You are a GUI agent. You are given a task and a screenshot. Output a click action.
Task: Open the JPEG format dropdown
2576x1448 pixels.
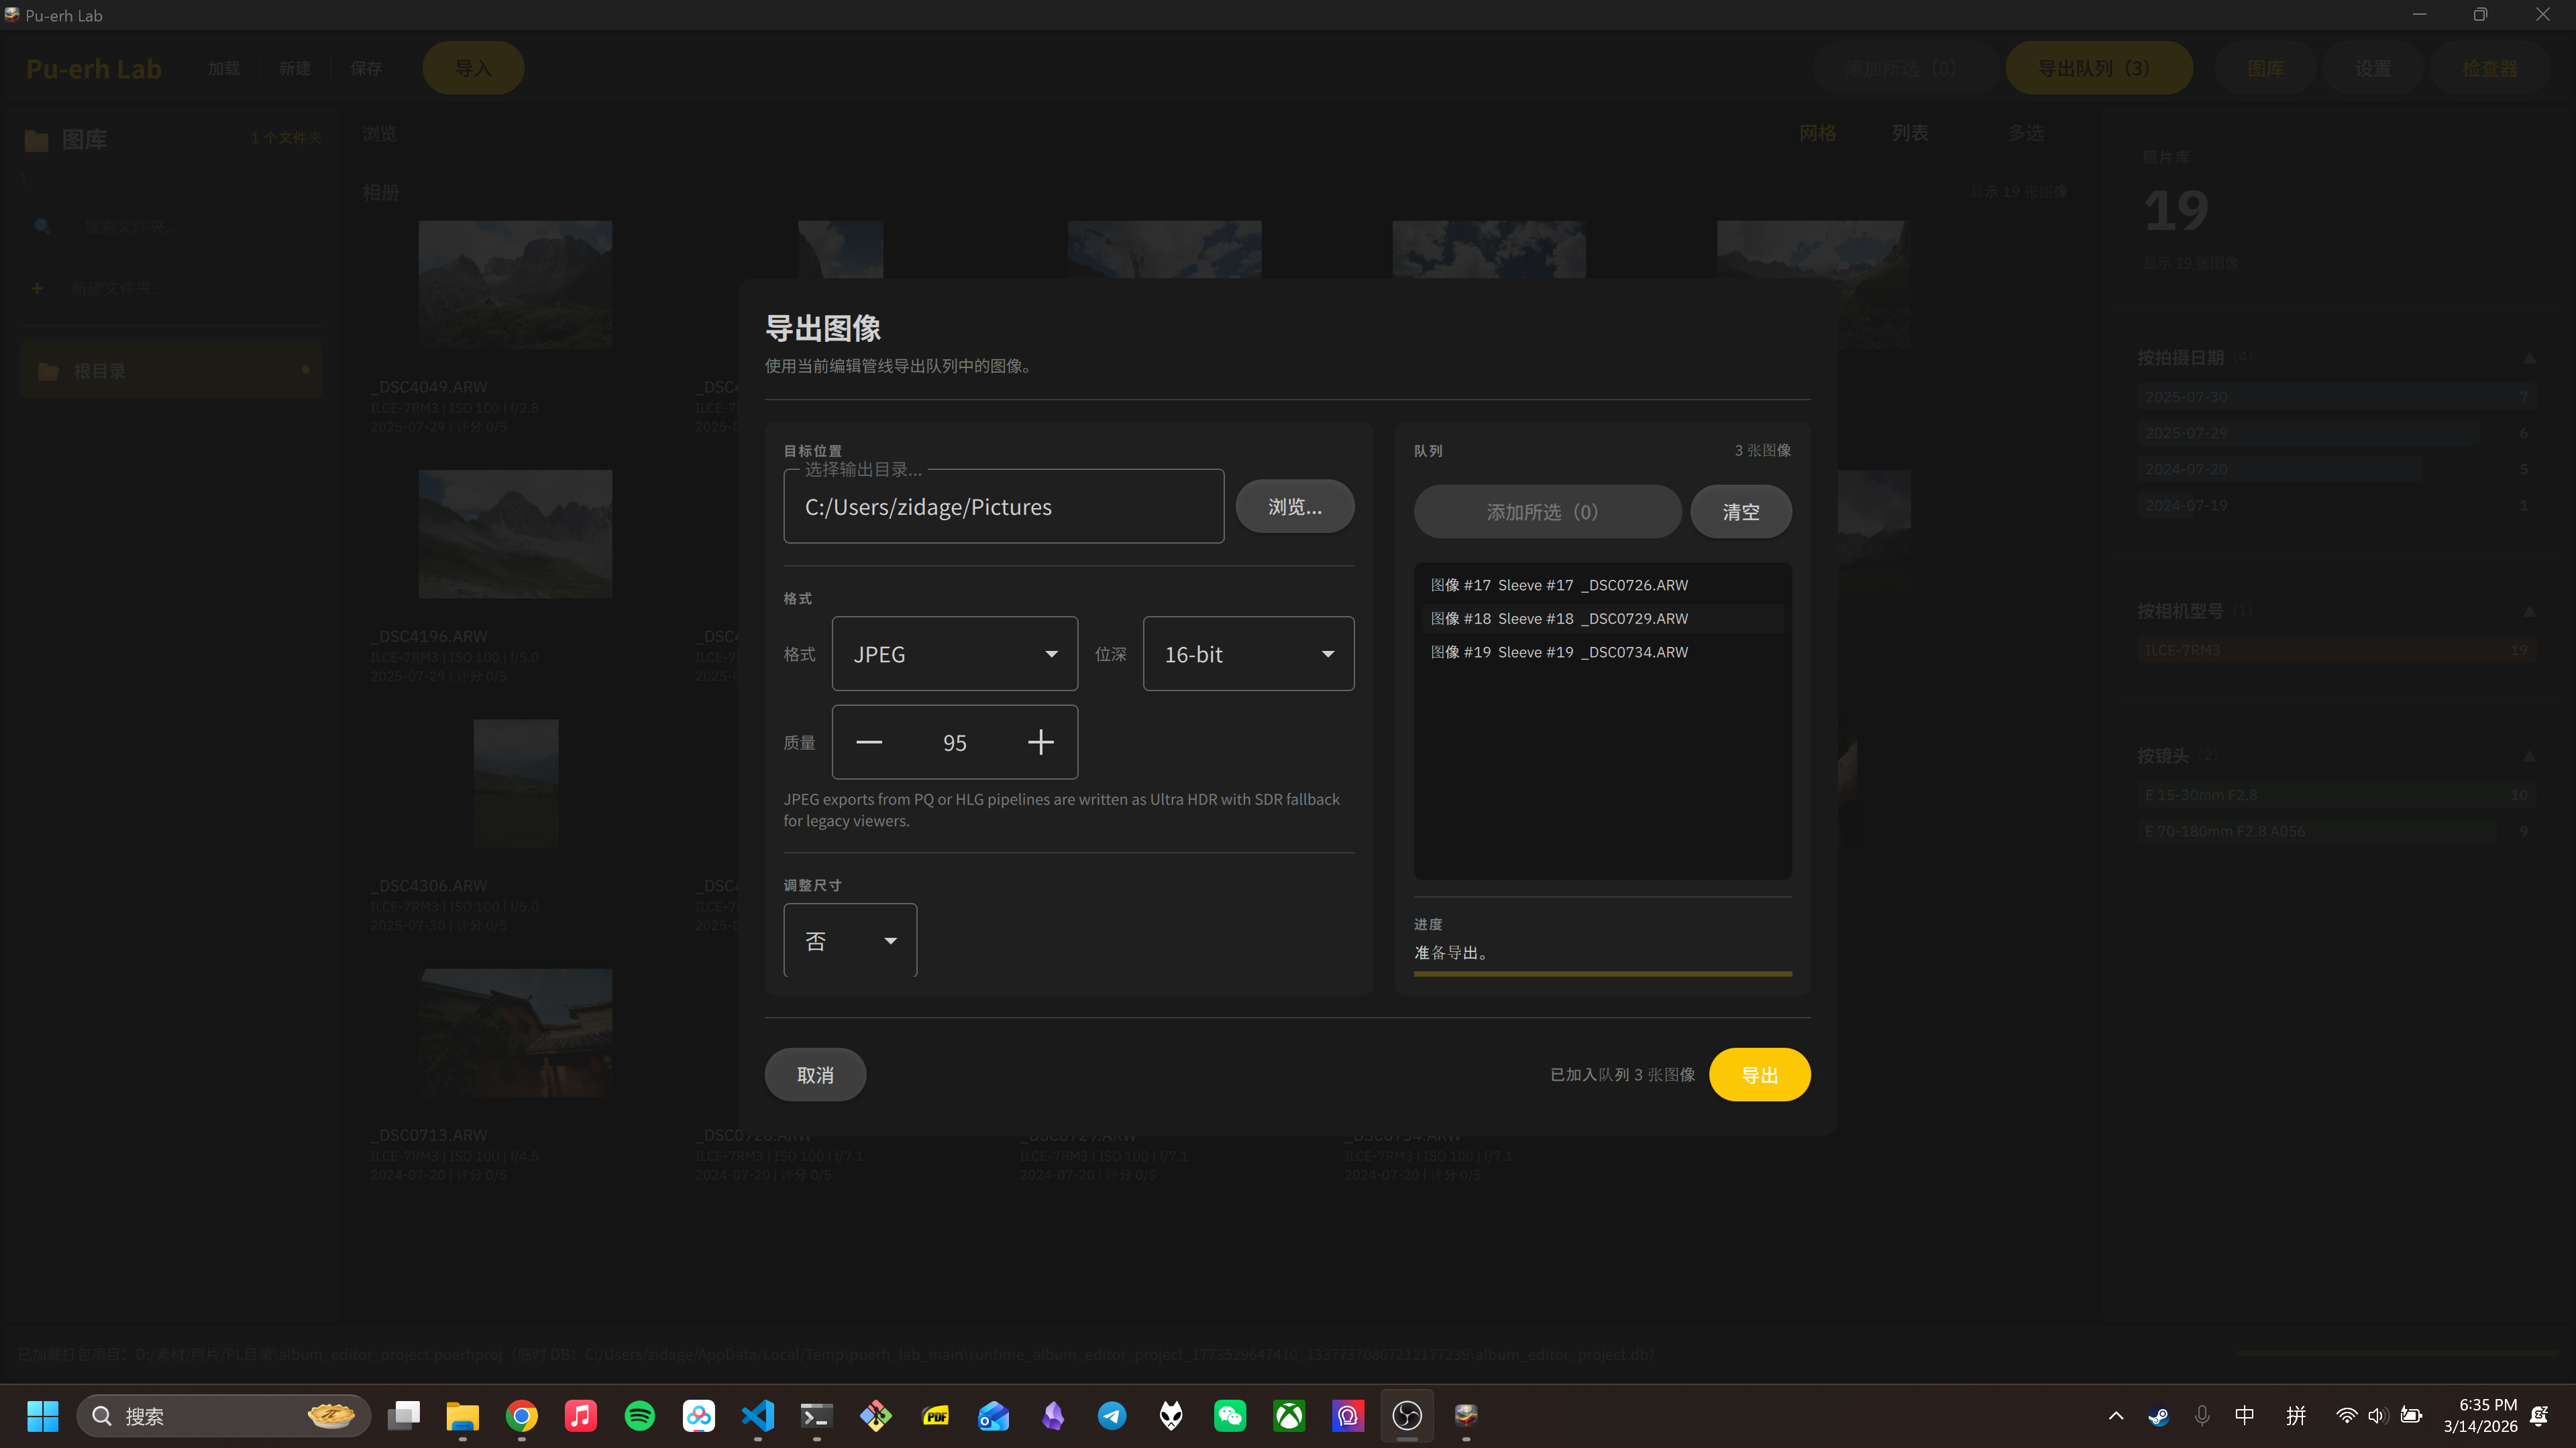point(954,654)
